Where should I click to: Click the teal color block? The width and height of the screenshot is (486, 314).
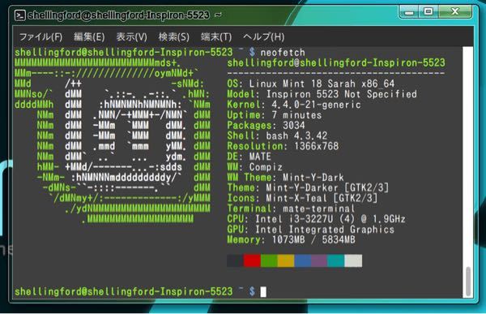(336, 260)
